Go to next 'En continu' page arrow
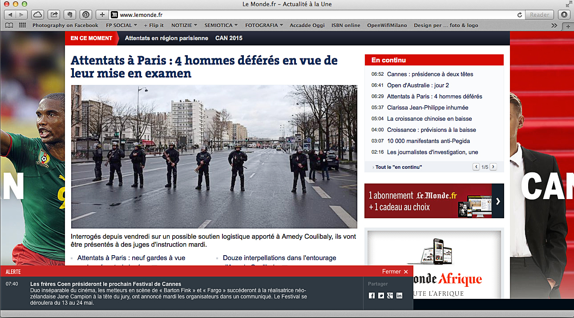The image size is (574, 318). click(493, 167)
